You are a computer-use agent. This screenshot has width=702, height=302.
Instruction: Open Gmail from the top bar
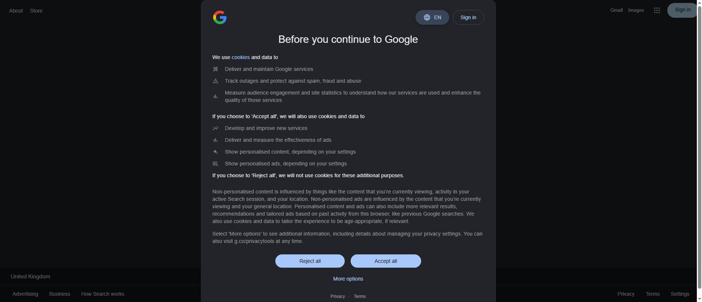click(x=616, y=10)
